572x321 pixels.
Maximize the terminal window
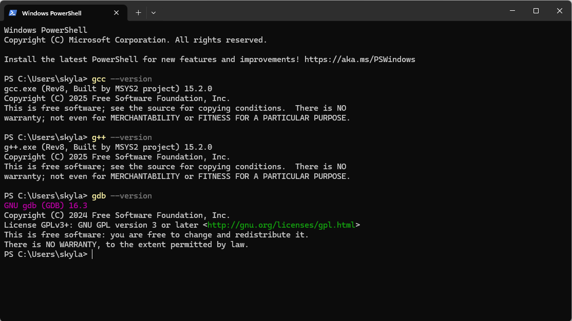(536, 11)
